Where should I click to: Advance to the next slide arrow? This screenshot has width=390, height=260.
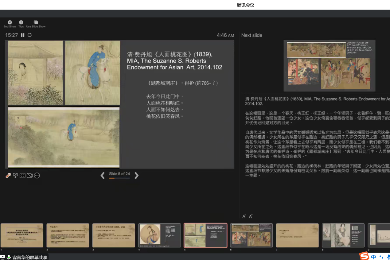click(x=137, y=175)
